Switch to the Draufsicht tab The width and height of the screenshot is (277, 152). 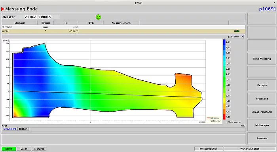(x=10, y=129)
